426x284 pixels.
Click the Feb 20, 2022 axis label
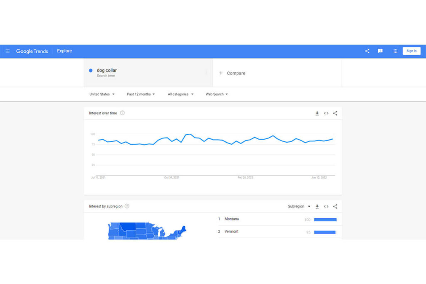[245, 178]
